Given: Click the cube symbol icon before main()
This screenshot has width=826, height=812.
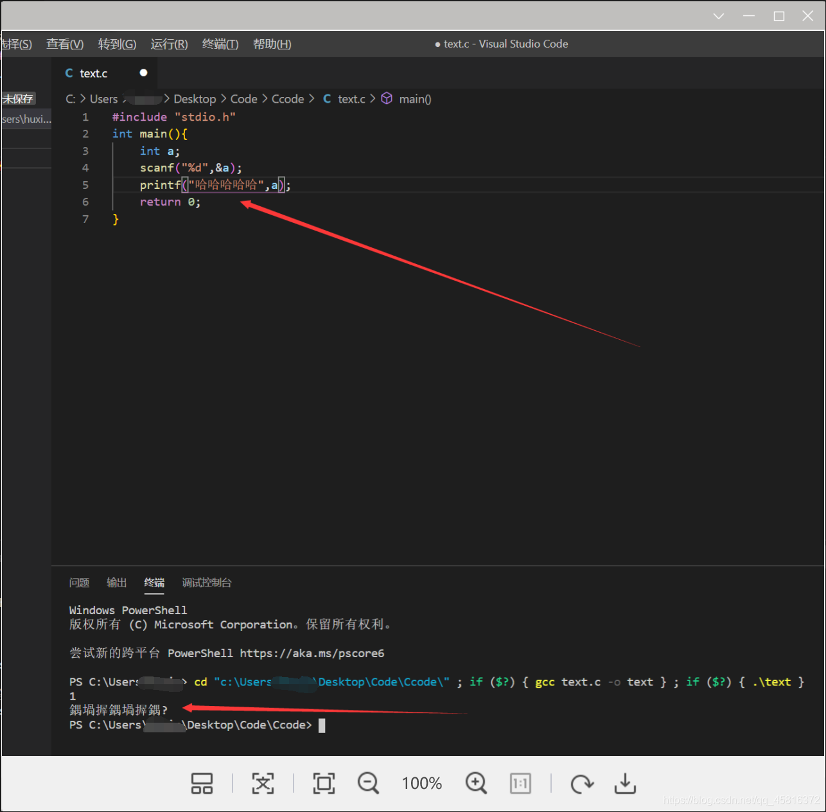Looking at the screenshot, I should click(387, 98).
